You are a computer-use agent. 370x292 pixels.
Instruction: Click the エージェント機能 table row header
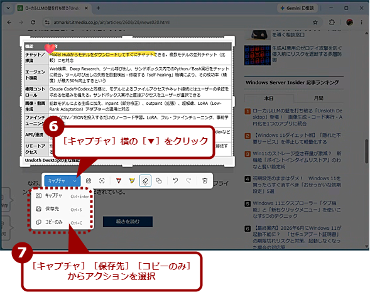(36, 75)
